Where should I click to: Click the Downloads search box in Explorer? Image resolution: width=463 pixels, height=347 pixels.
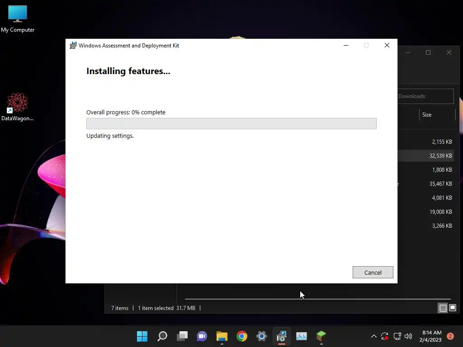point(425,96)
